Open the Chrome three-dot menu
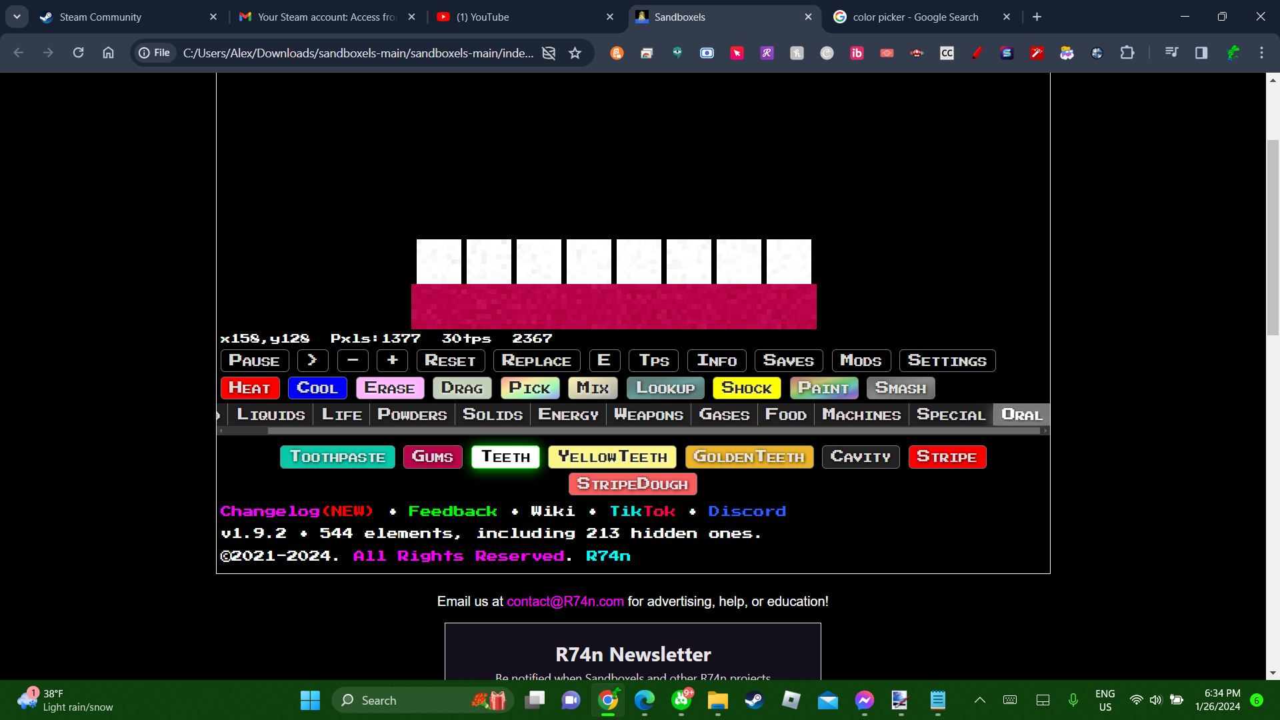The image size is (1280, 720). [x=1261, y=53]
